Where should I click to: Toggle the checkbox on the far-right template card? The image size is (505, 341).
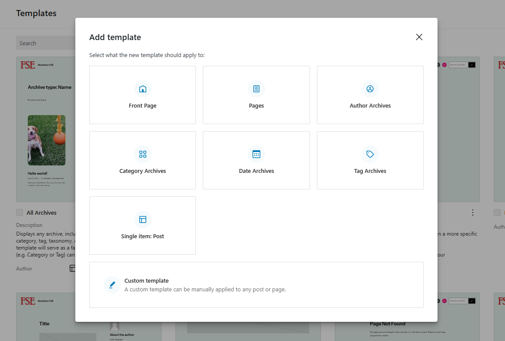pos(497,213)
